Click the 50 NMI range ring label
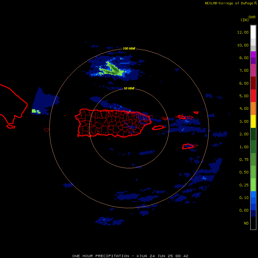Image resolution: width=258 pixels, height=258 pixels. [129, 89]
